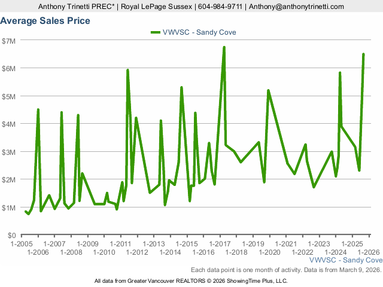Click the 2011 price spike near $6M

pos(127,70)
